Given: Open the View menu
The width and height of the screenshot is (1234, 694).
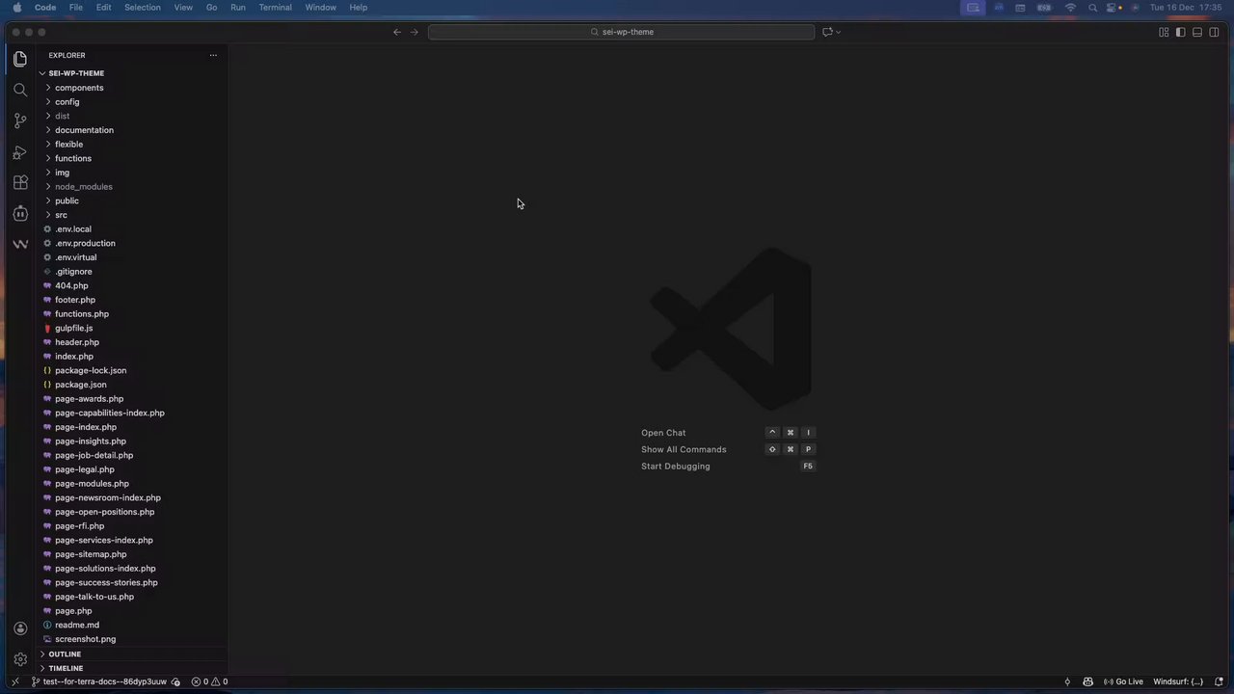Looking at the screenshot, I should pos(183,7).
